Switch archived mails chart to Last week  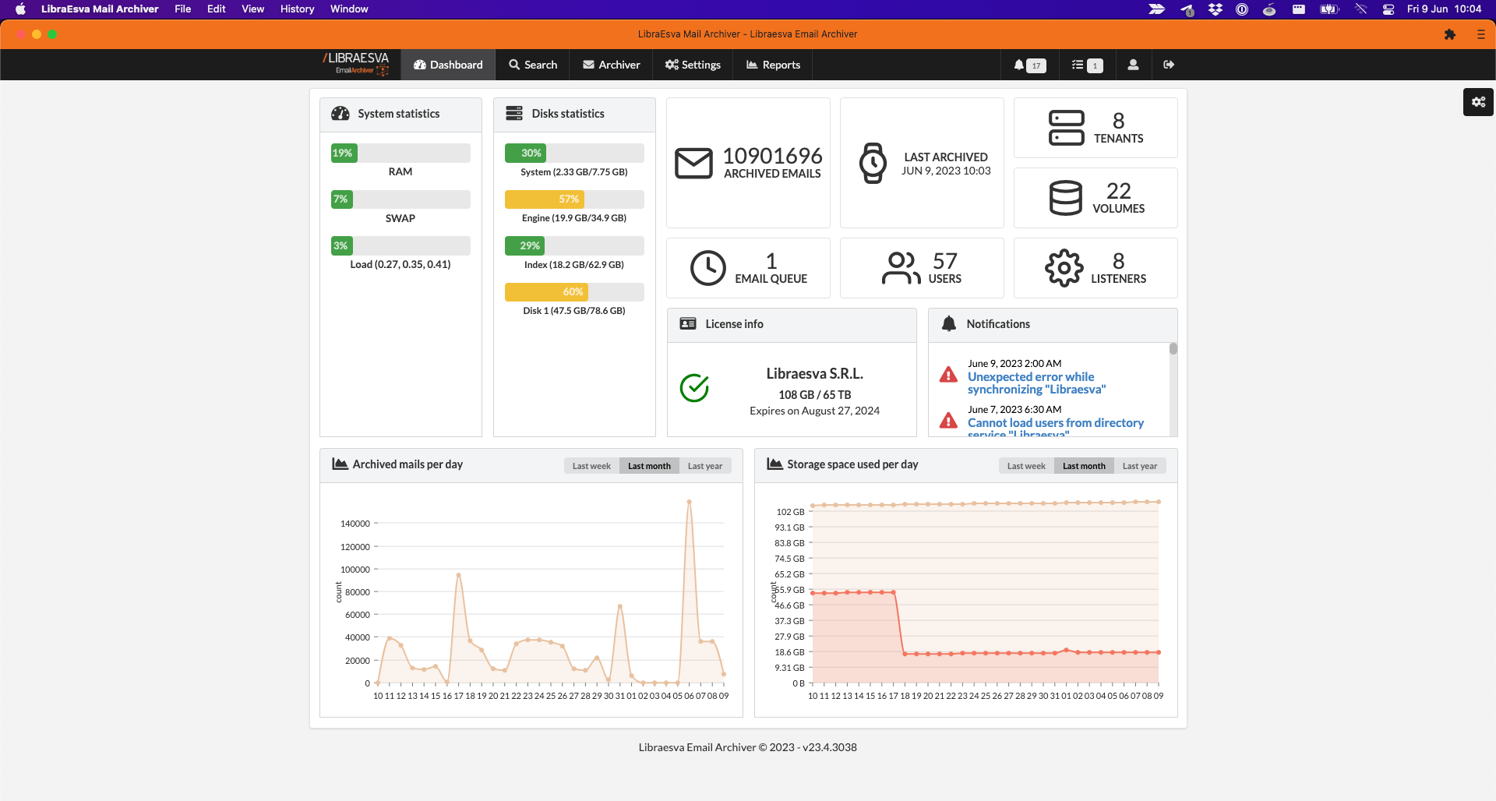coord(591,466)
